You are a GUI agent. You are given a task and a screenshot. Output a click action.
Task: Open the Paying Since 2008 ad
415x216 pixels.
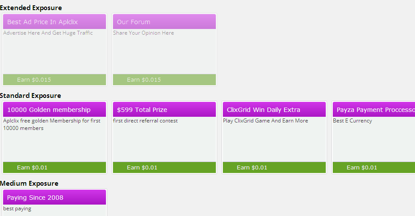click(35, 198)
